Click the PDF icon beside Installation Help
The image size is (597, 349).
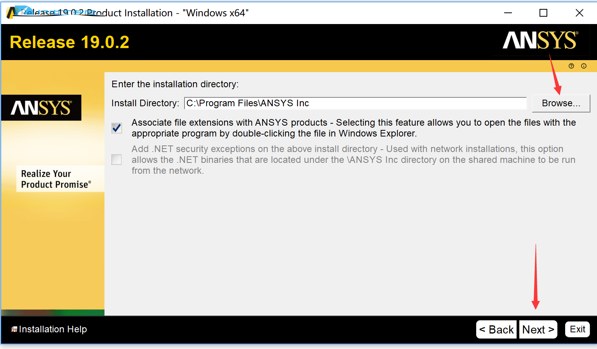[14, 329]
